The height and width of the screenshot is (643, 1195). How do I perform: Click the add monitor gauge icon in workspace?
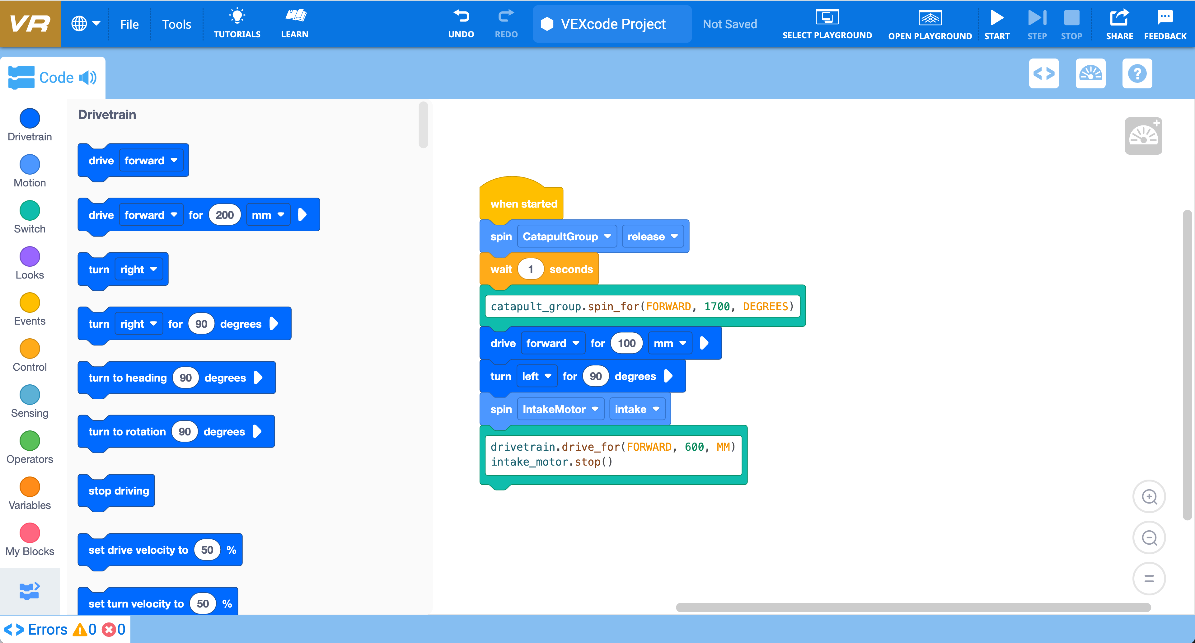(x=1144, y=136)
